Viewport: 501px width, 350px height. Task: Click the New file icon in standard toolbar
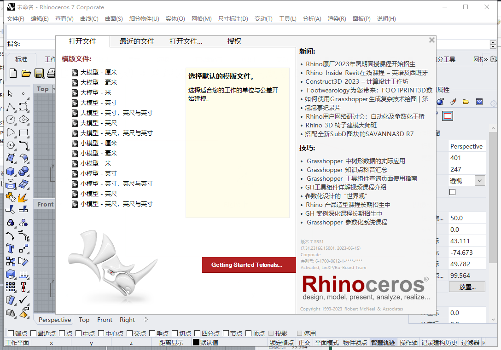click(x=13, y=74)
